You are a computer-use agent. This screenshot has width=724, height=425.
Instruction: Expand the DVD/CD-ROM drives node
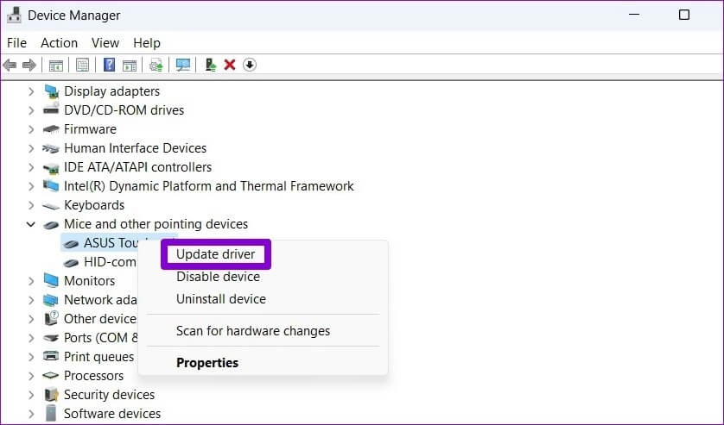pyautogui.click(x=31, y=110)
